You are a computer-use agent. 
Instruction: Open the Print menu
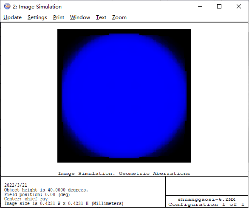[59, 17]
